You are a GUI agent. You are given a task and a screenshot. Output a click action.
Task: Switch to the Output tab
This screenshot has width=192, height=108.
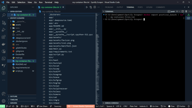pyautogui.click(x=120, y=7)
